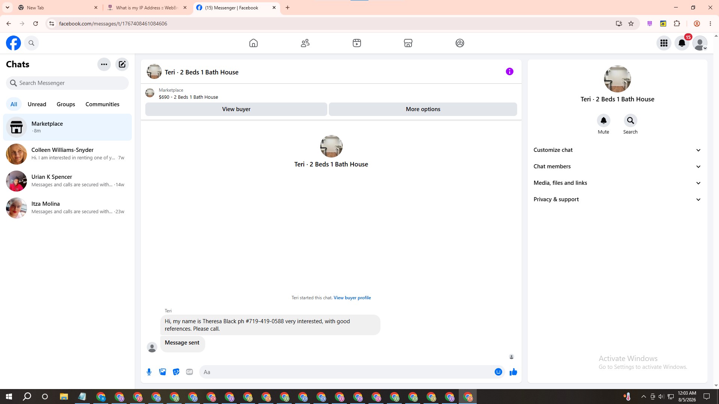Click the listing thumbnail in right panel

618,79
